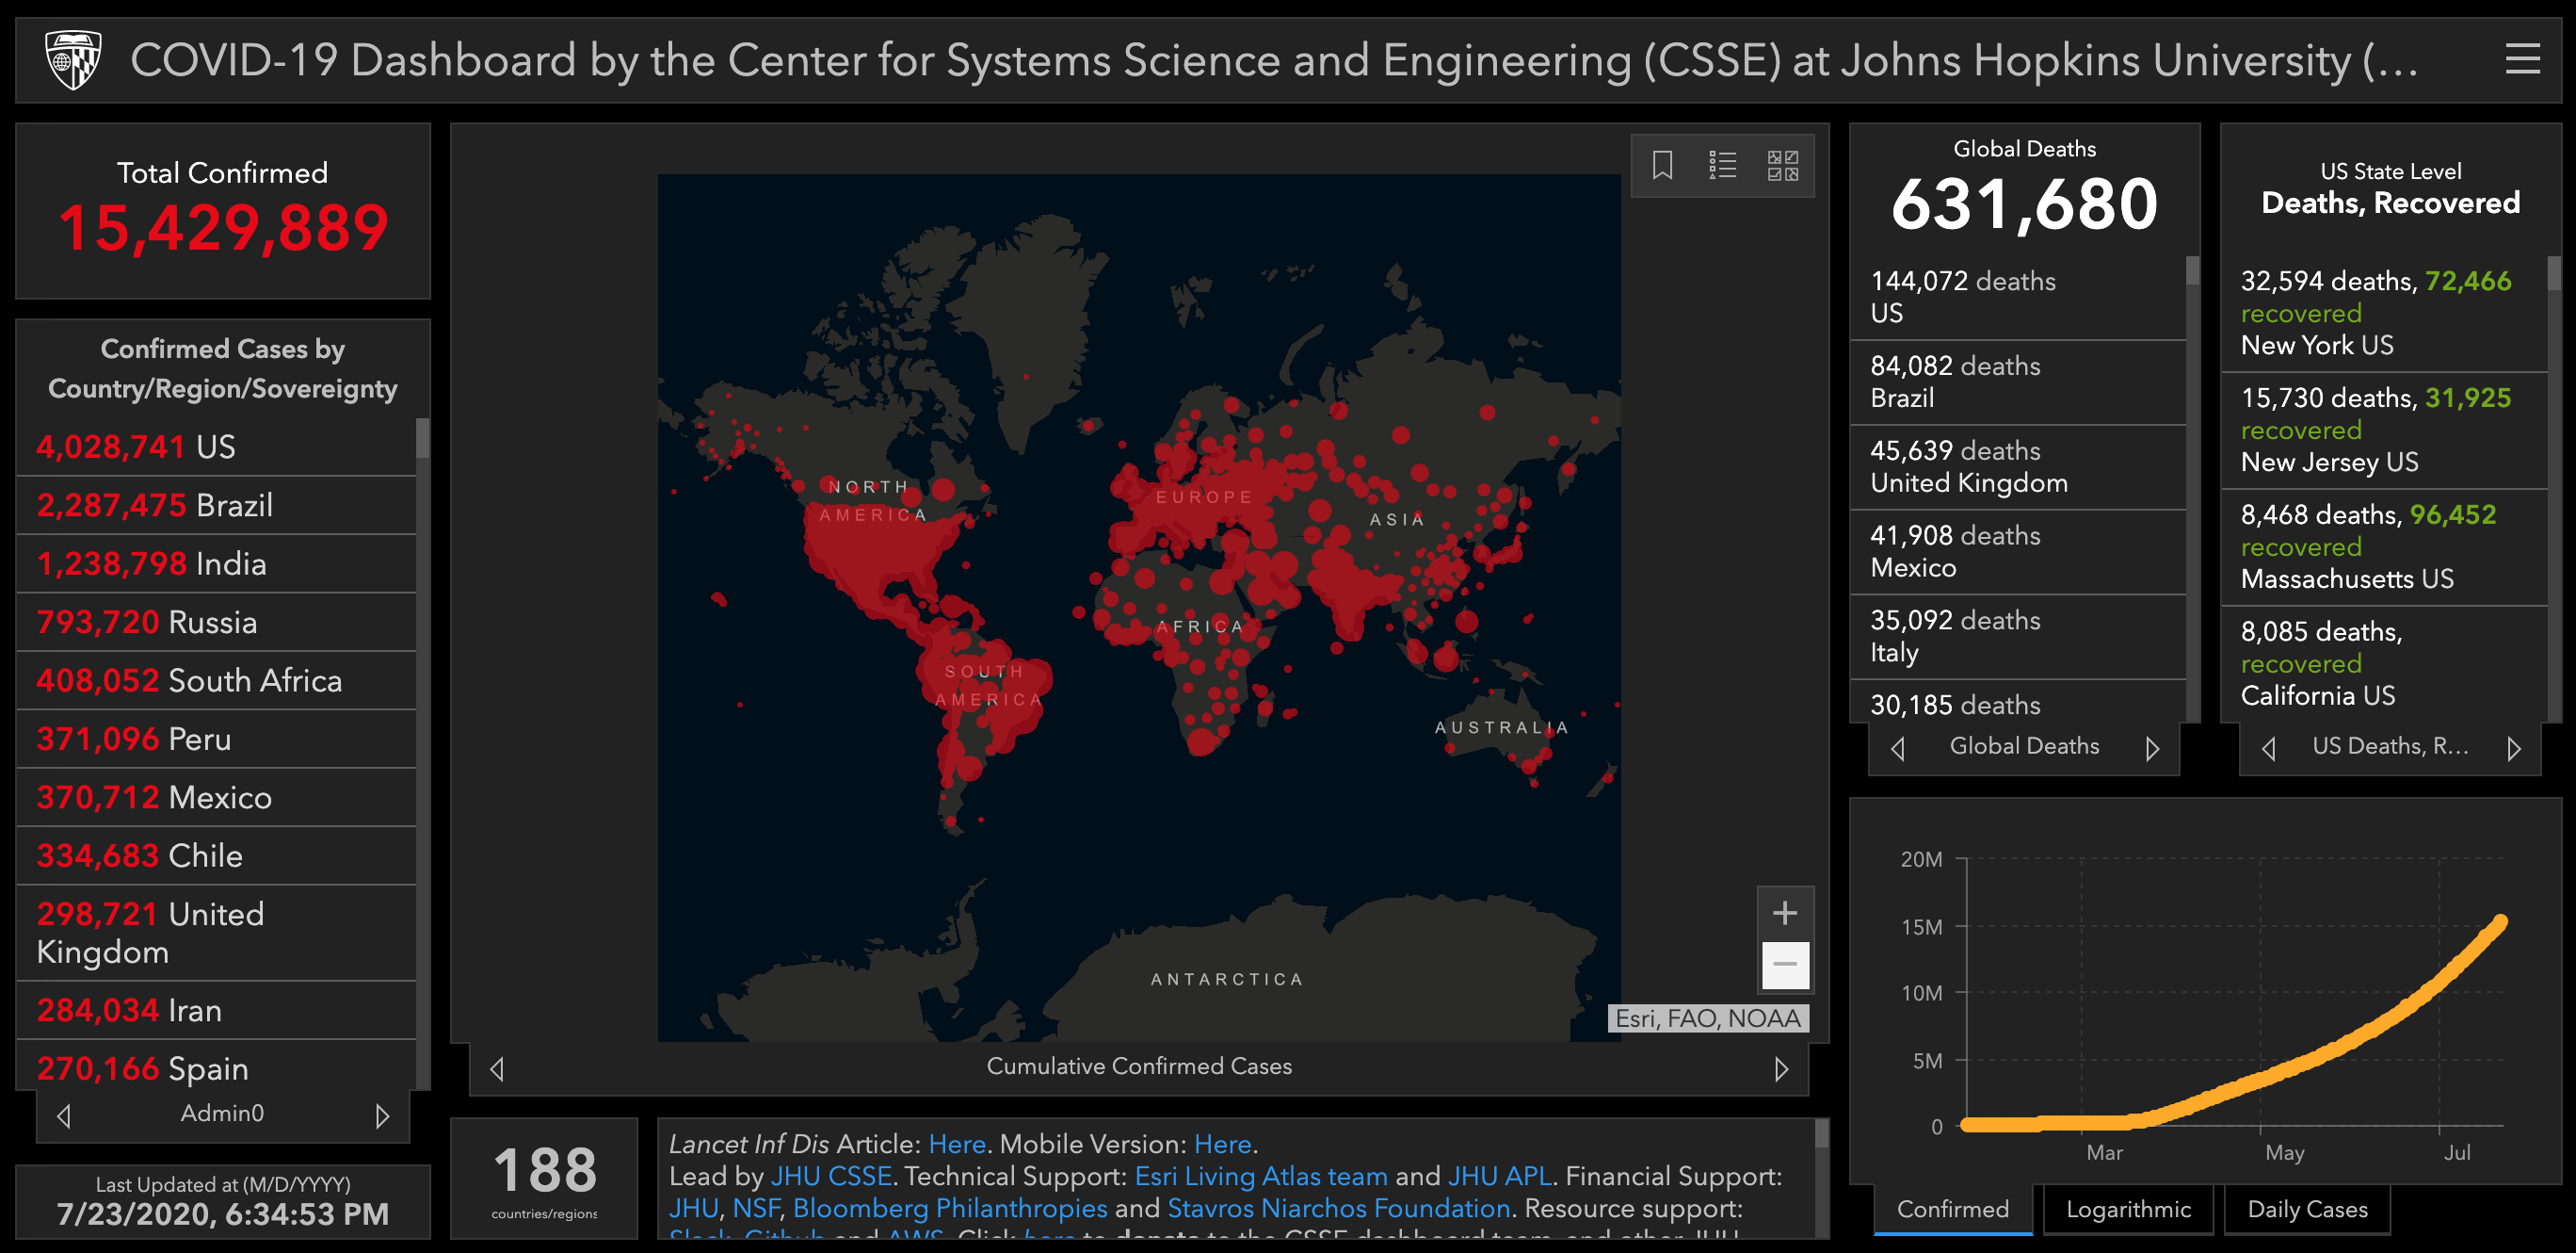Click the Total Confirmed 15,429,889 figure

[x=223, y=227]
